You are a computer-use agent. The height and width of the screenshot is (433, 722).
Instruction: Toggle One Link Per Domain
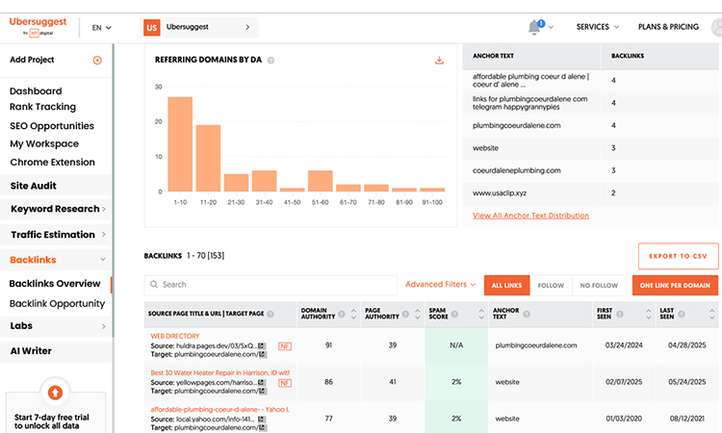click(x=675, y=285)
